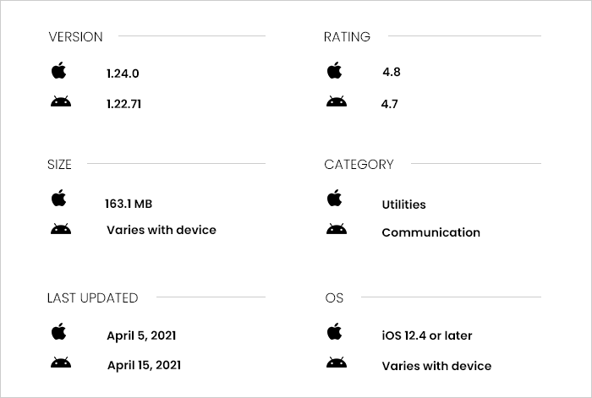Image resolution: width=592 pixels, height=398 pixels.
Task: Click the Apple icon under LAST UPDATED
Action: click(x=58, y=331)
